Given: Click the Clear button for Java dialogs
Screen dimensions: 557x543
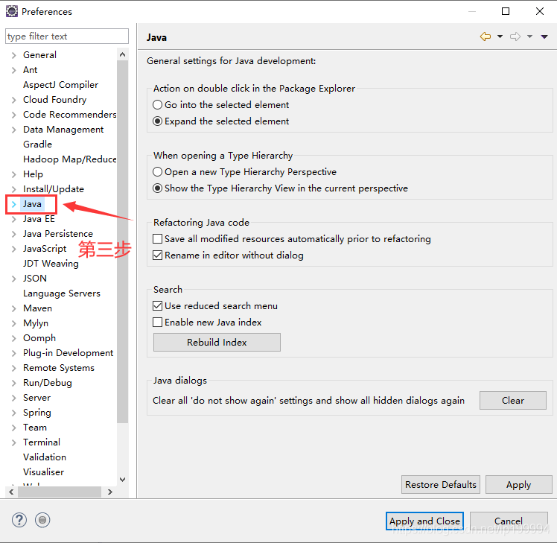Looking at the screenshot, I should (512, 401).
